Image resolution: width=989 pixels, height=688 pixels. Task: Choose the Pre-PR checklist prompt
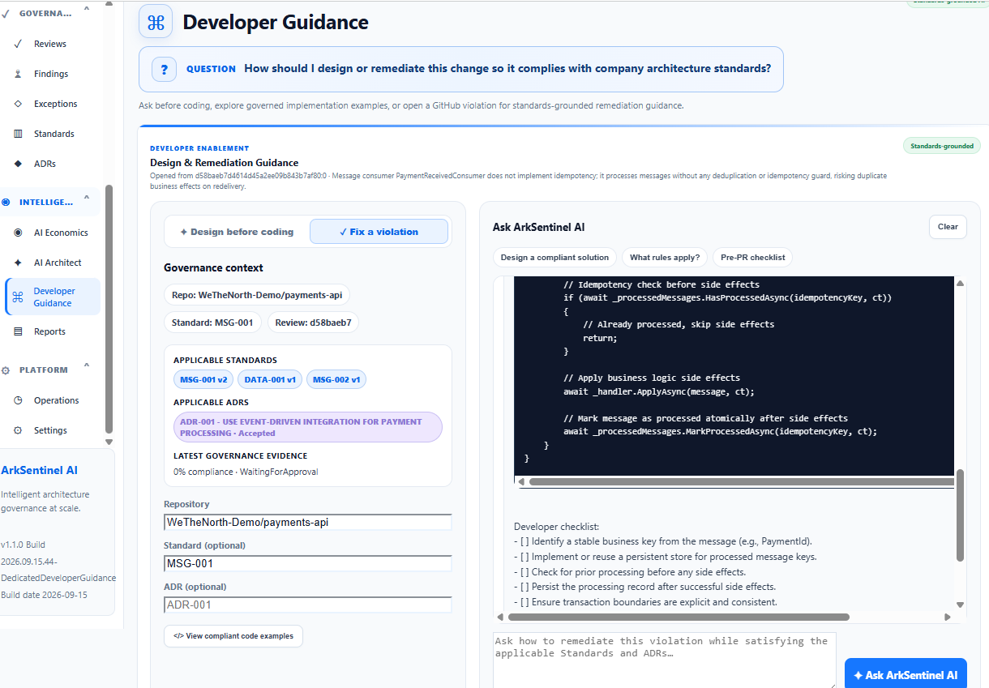[753, 258]
